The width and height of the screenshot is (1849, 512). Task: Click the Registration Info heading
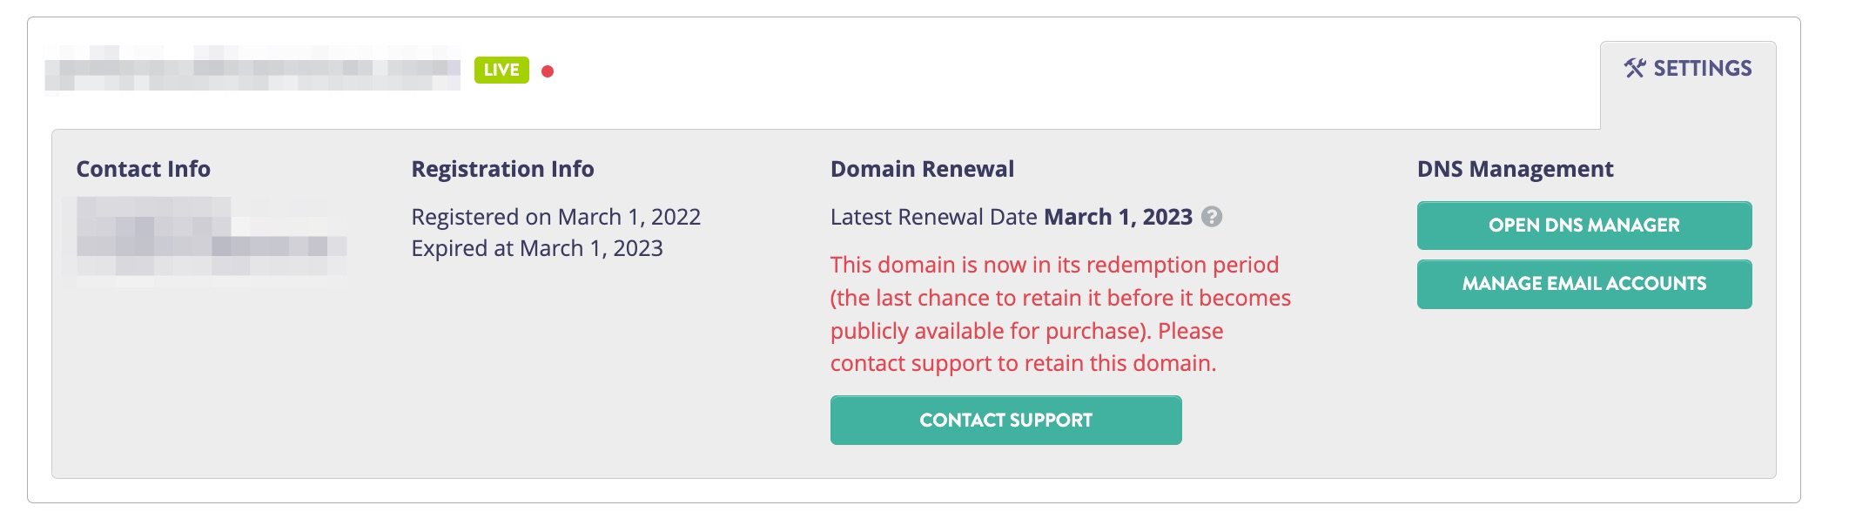502,169
